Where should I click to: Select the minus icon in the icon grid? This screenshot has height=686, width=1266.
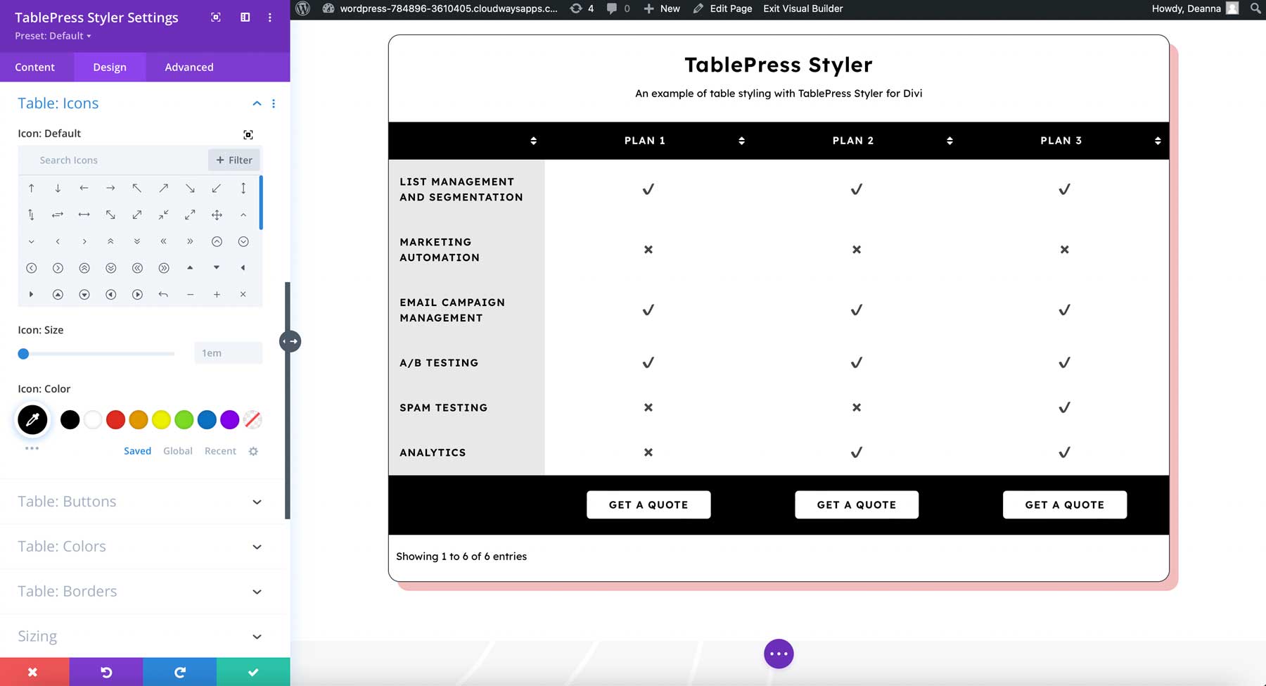(190, 295)
